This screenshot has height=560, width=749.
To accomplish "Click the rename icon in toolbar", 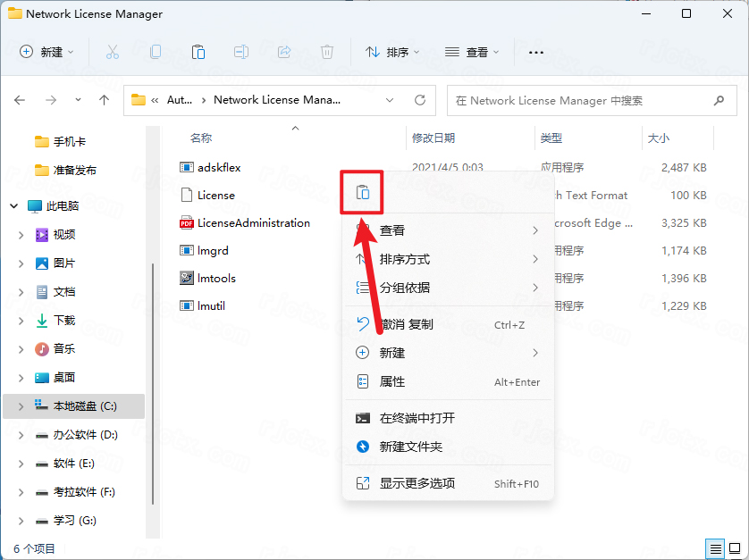I will (241, 52).
